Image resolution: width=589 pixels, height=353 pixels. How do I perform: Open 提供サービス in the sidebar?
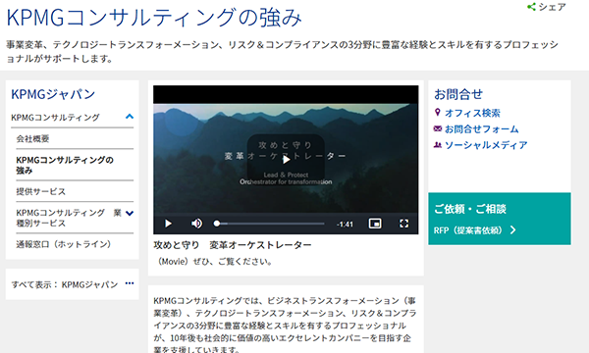tap(40, 191)
